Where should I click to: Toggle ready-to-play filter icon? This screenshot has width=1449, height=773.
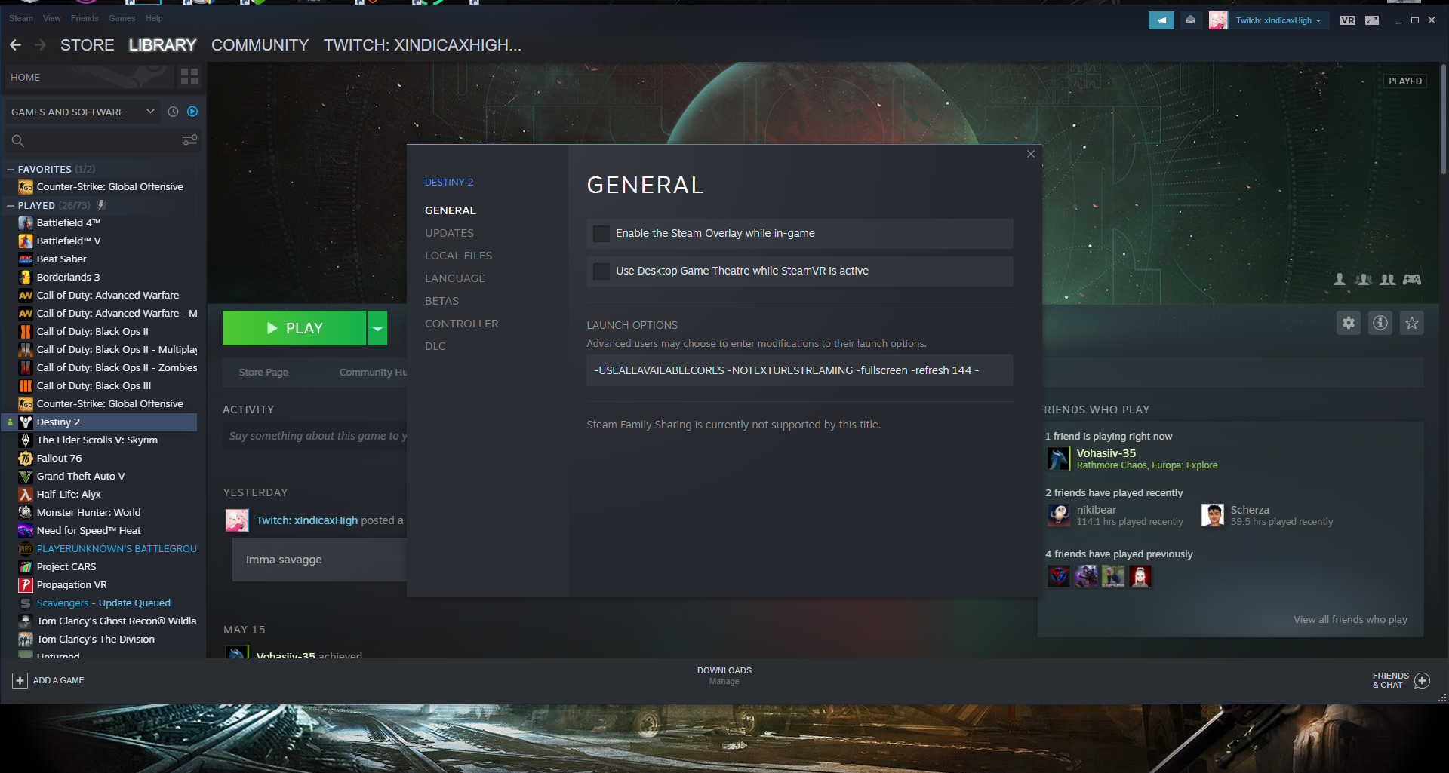(192, 112)
